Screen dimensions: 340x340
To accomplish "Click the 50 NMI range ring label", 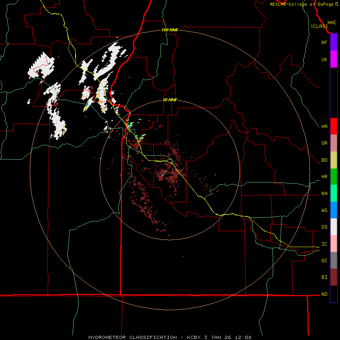I will click(x=170, y=100).
